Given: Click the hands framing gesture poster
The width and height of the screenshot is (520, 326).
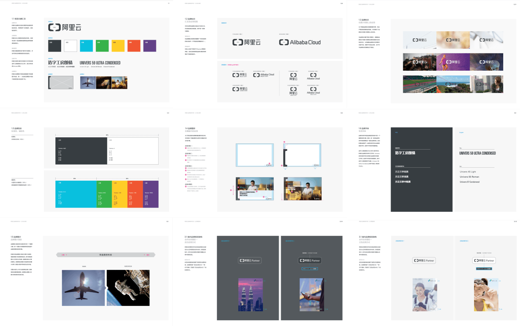Looking at the screenshot, I should coord(486,295).
